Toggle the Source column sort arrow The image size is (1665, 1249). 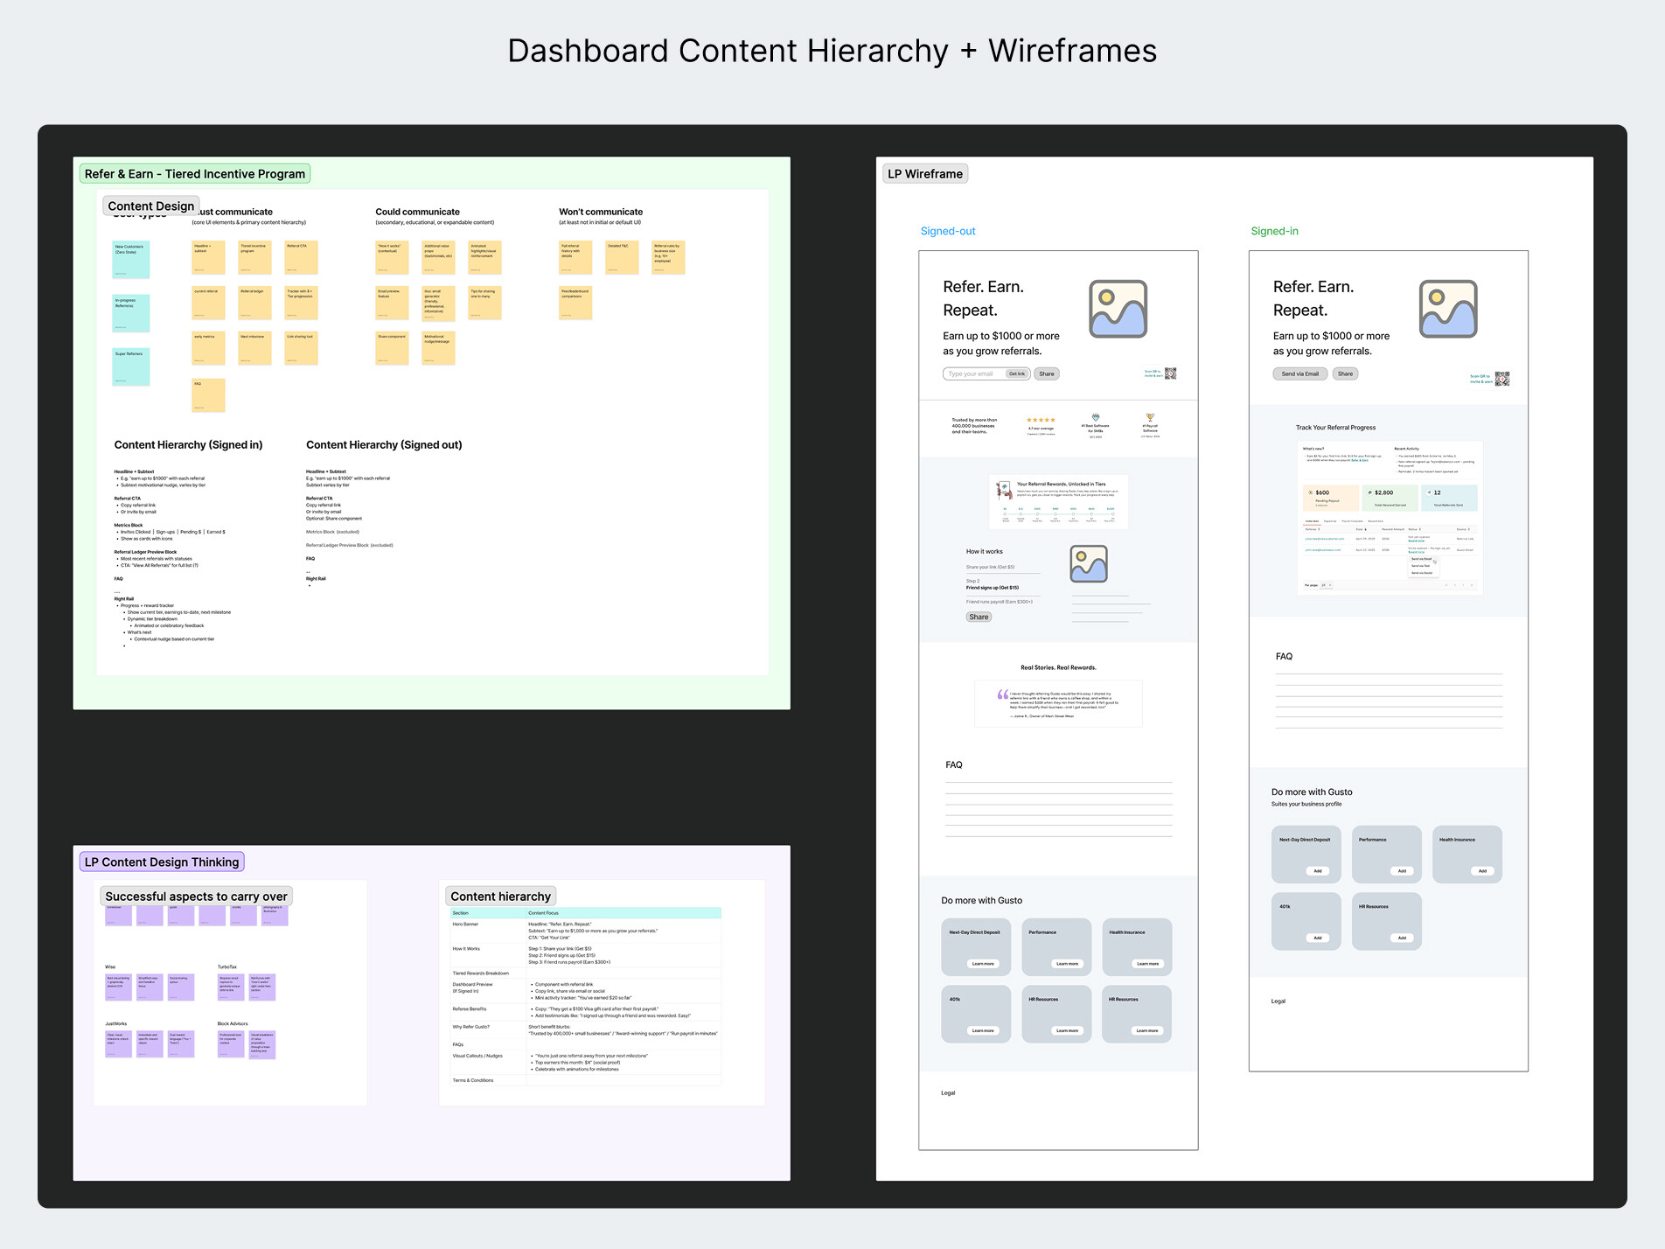click(x=1468, y=529)
